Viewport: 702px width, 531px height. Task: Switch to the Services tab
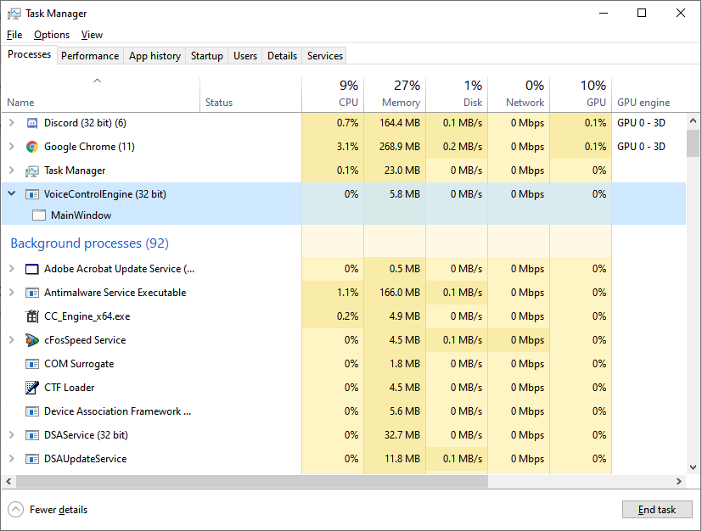(x=325, y=56)
